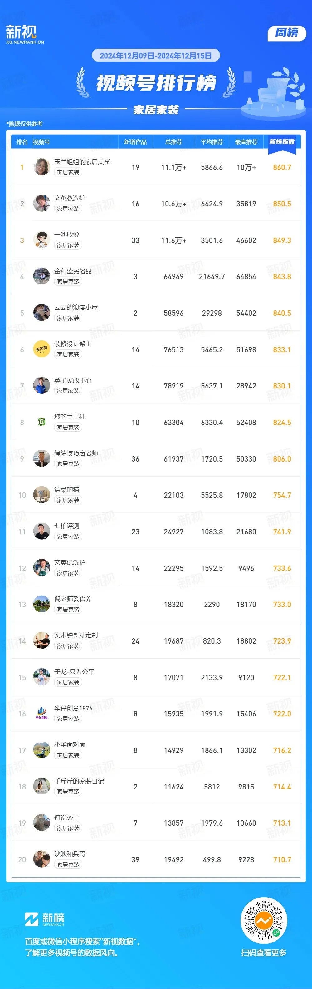The image size is (312, 989).
Task: Click 华仔创意1876 logo avatar
Action: point(42,713)
